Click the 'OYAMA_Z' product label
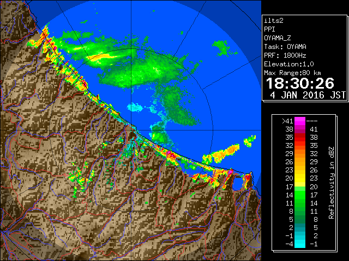This screenshot has height=261, width=349. click(x=278, y=38)
